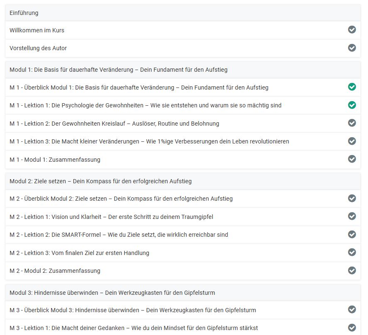This screenshot has height=335, width=368.
Task: Collapse the Einführung section header
Action: [x=183, y=13]
